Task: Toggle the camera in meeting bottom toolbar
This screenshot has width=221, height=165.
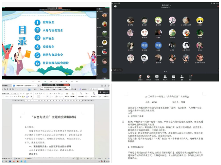Action: pyautogui.click(x=148, y=77)
